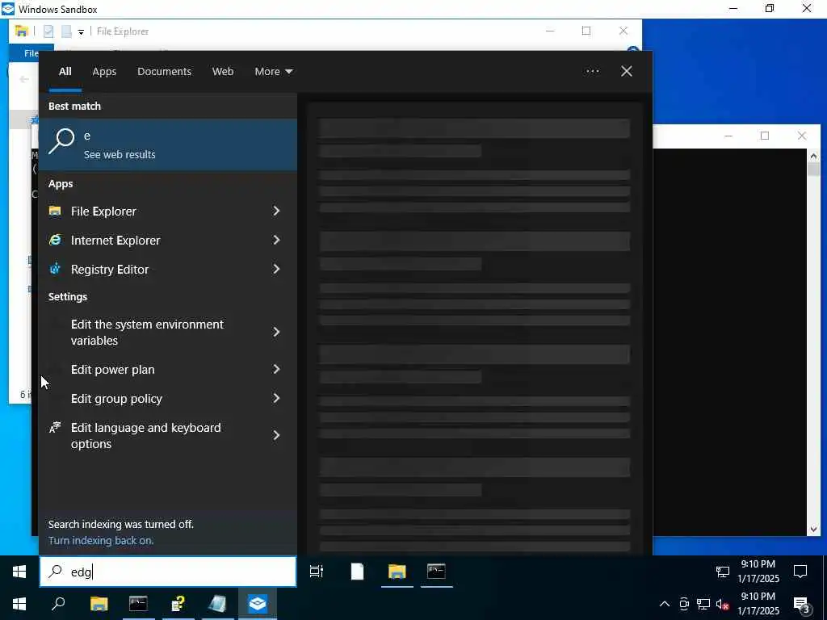Switch to the Web search filter tab
The image size is (827, 620).
223,71
